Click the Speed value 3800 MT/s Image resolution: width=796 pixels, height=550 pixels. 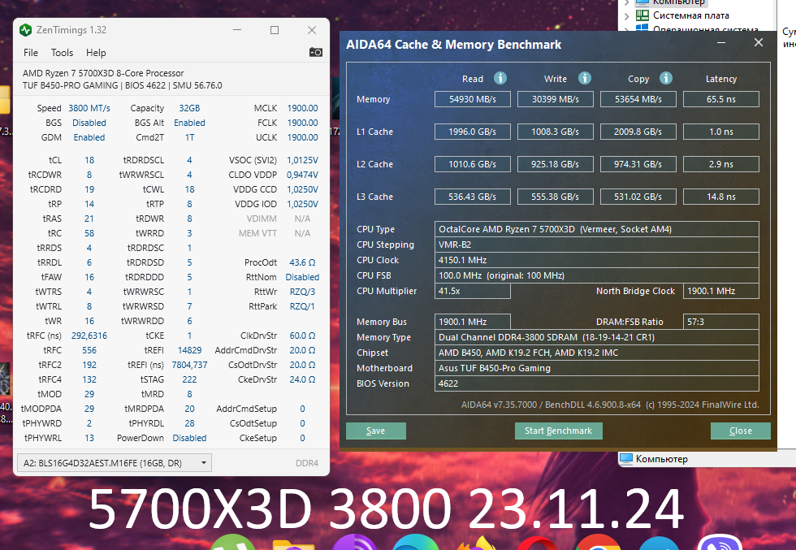pos(89,108)
